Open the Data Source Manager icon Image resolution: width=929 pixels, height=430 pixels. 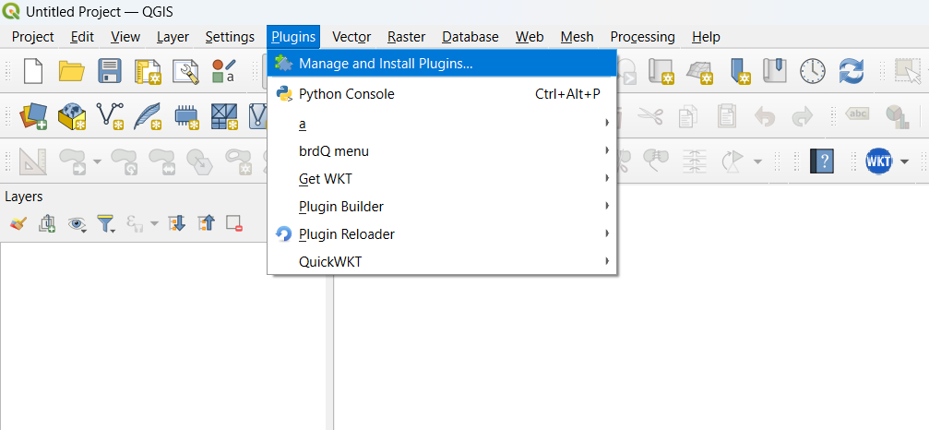pos(33,115)
